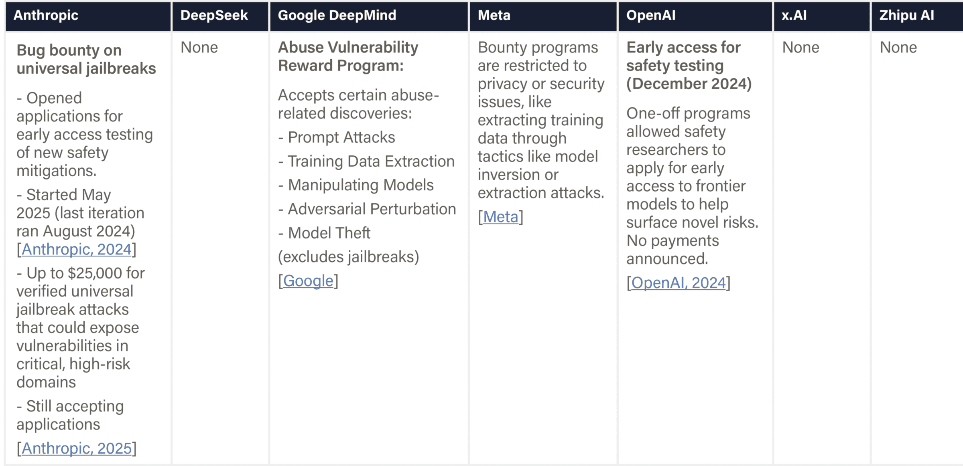Click the Anthropic column header

[x=46, y=15]
